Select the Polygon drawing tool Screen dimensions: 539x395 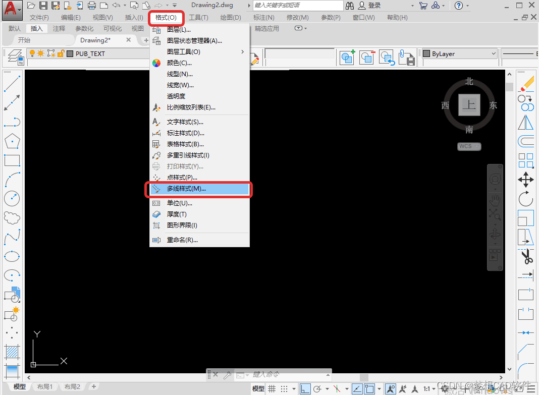12,141
